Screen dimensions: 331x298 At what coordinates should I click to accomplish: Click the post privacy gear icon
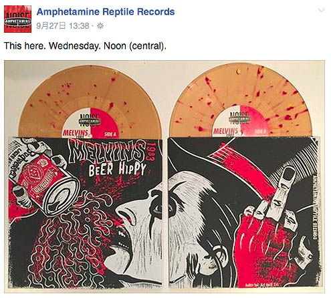point(100,26)
